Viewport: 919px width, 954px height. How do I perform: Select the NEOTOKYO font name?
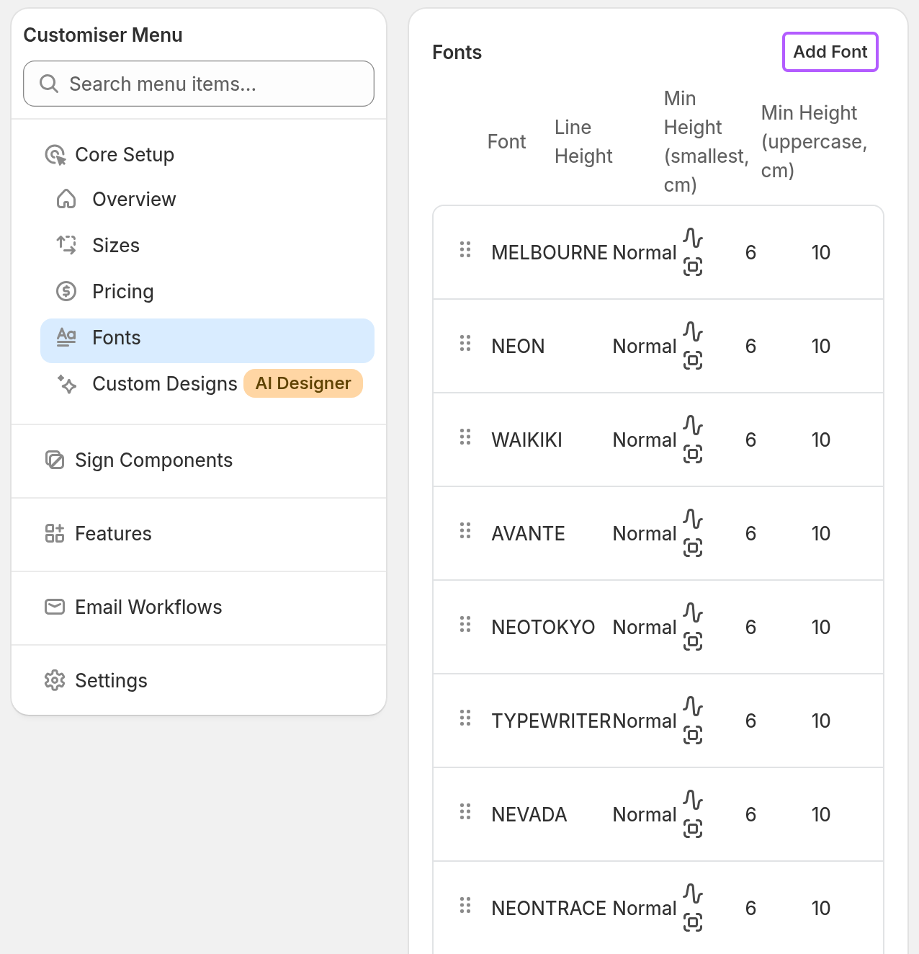click(x=543, y=628)
